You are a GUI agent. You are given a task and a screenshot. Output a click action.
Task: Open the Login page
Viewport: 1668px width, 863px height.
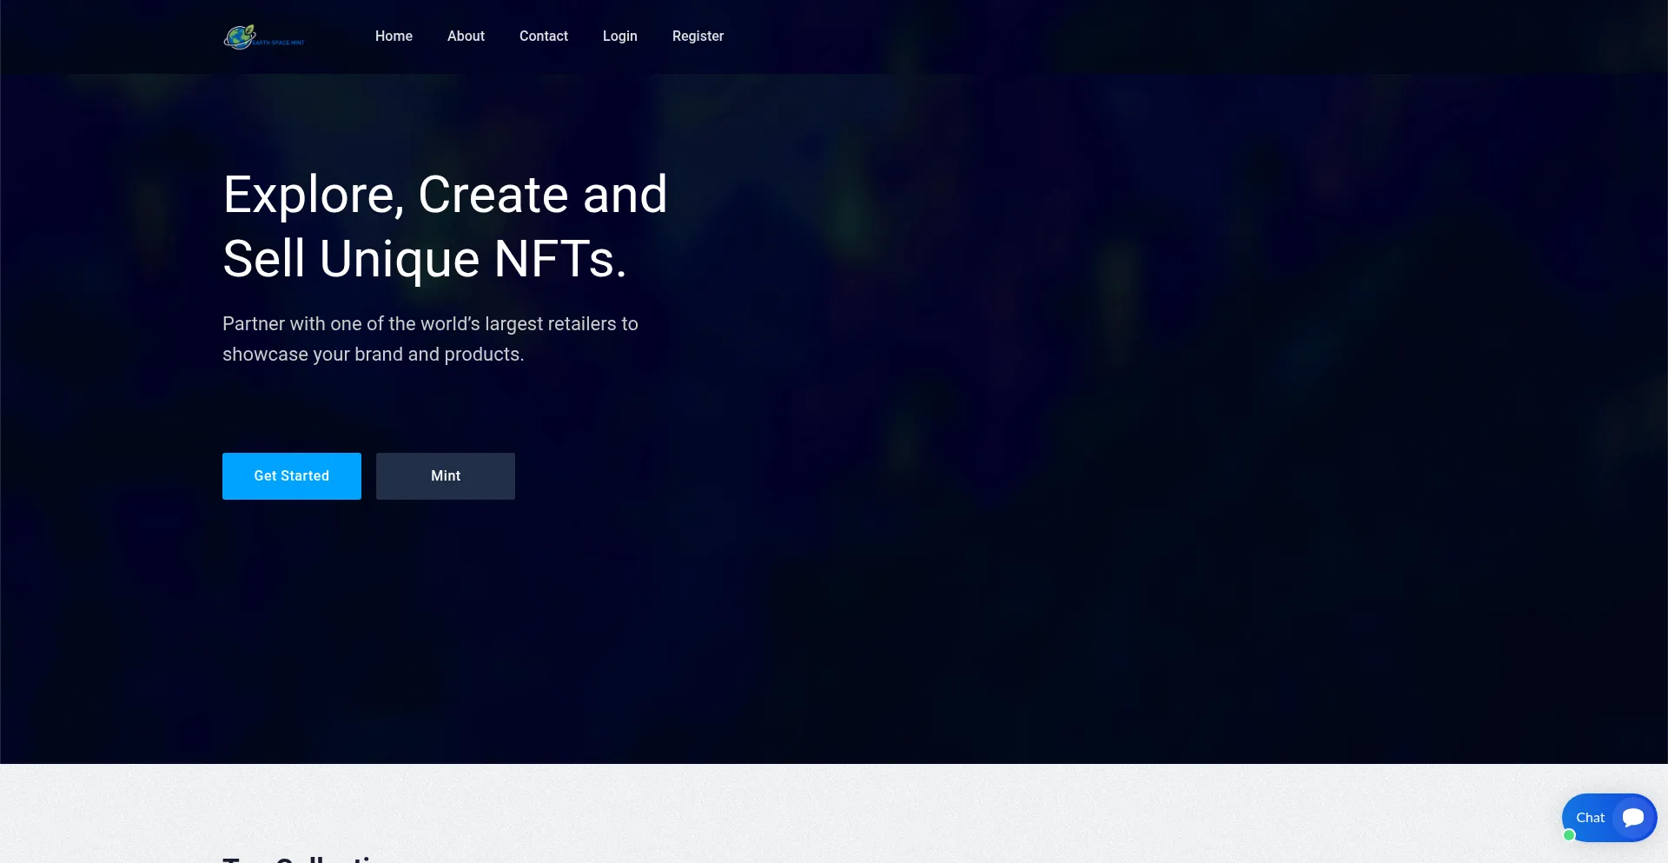coord(619,37)
